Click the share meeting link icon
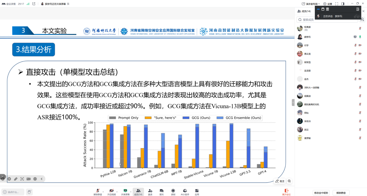The image size is (367, 196). (x=34, y=4)
